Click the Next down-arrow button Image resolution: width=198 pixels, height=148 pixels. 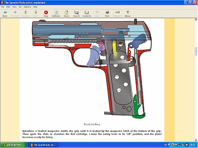[36, 14]
